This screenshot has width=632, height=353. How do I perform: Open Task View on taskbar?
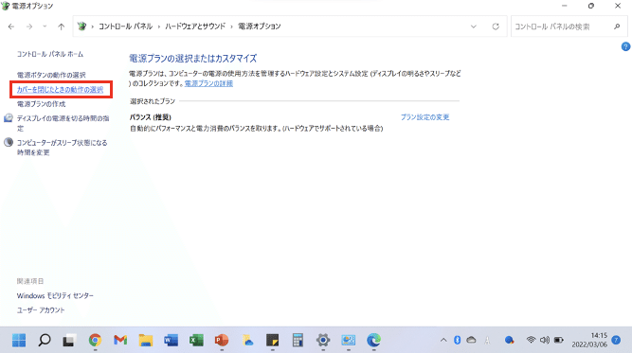[x=69, y=341]
